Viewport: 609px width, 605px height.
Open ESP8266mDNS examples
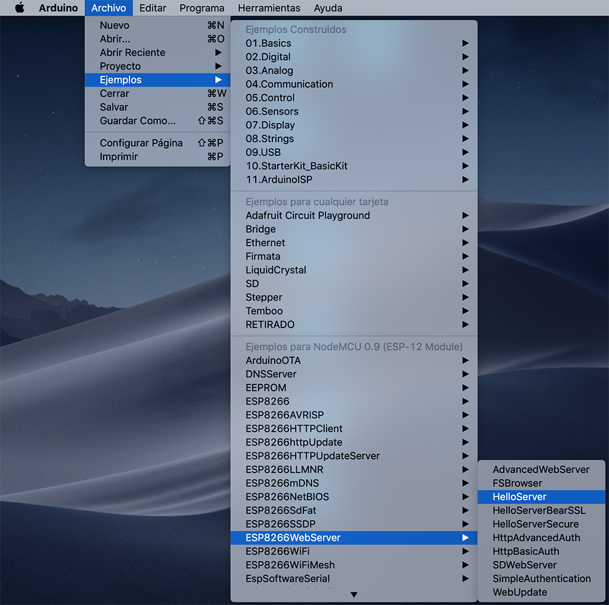point(354,483)
